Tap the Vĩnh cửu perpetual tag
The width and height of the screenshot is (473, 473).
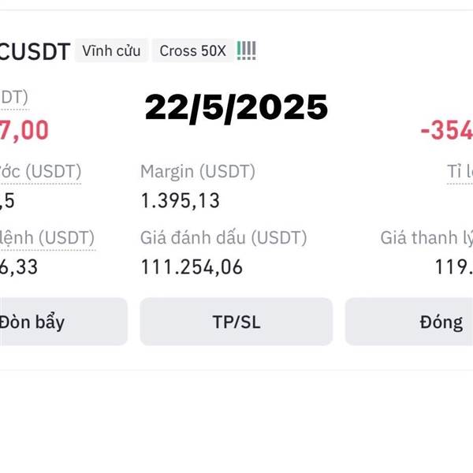coord(111,50)
